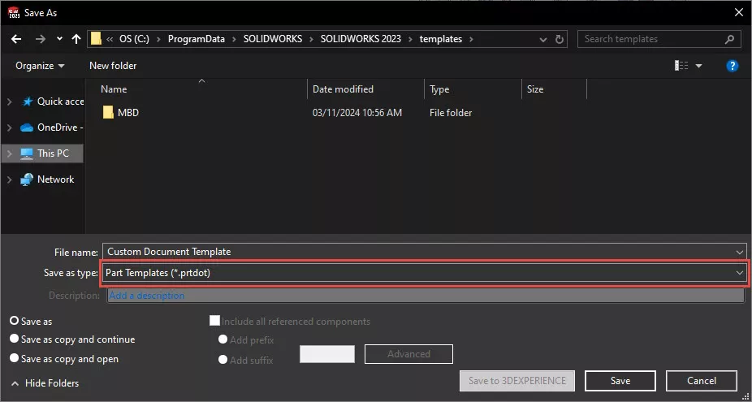
Task: Close the Save As dialog
Action: (x=739, y=12)
